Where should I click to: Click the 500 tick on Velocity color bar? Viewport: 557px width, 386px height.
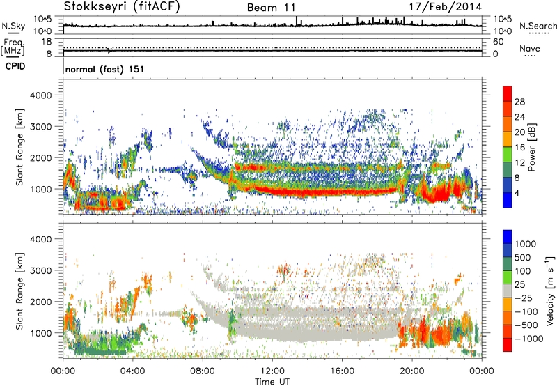coord(523,257)
